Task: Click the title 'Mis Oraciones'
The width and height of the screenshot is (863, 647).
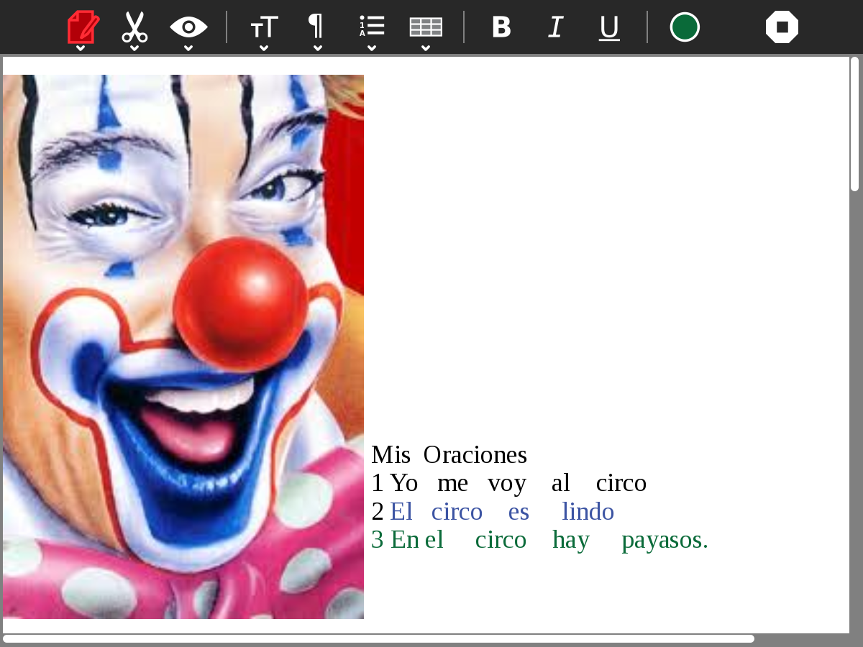Action: coord(449,454)
